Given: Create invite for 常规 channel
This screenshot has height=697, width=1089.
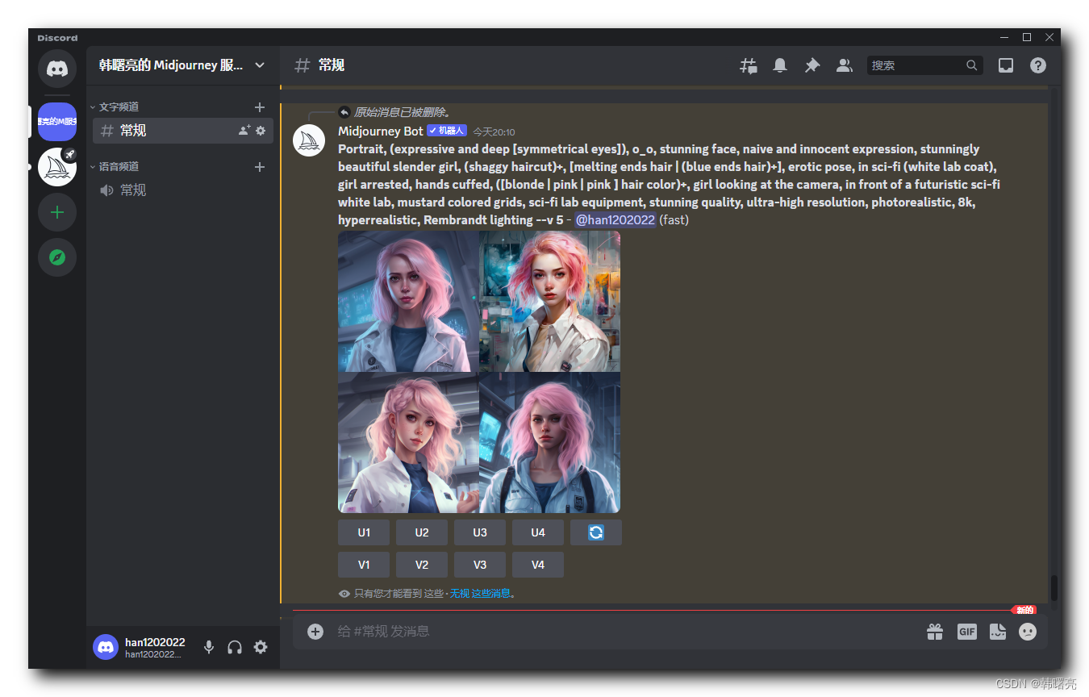Looking at the screenshot, I should [244, 131].
